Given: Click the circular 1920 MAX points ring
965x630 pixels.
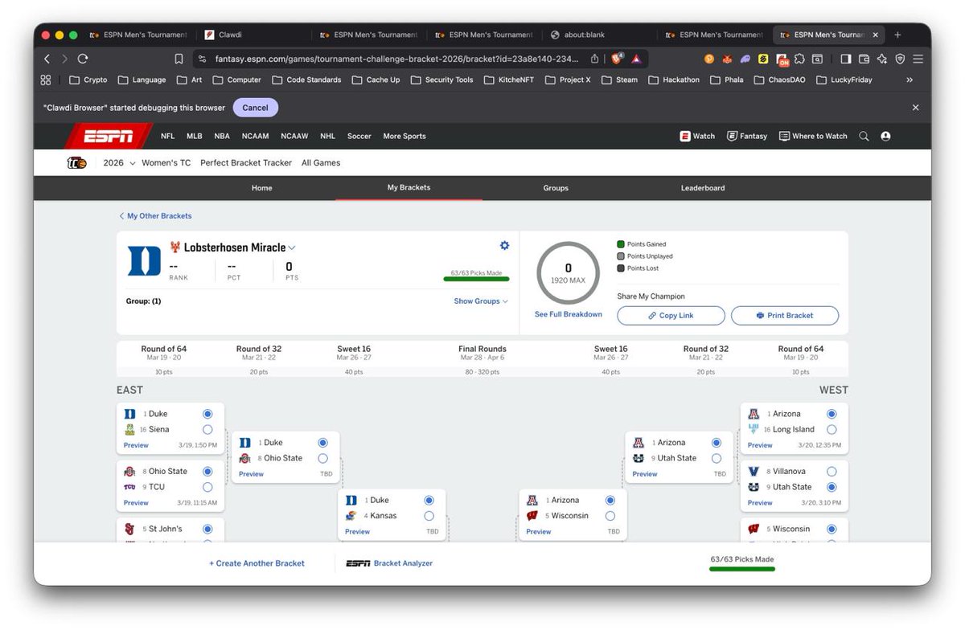Looking at the screenshot, I should pyautogui.click(x=568, y=273).
